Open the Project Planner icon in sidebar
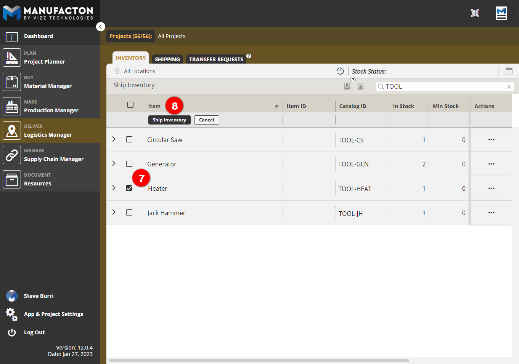 [x=12, y=57]
